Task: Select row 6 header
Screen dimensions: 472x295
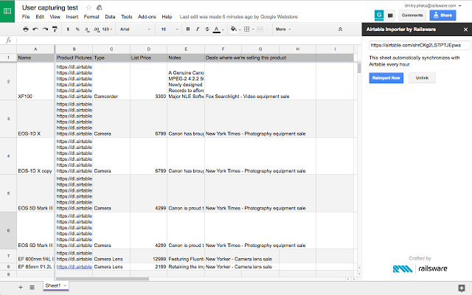Action: pyautogui.click(x=8, y=230)
